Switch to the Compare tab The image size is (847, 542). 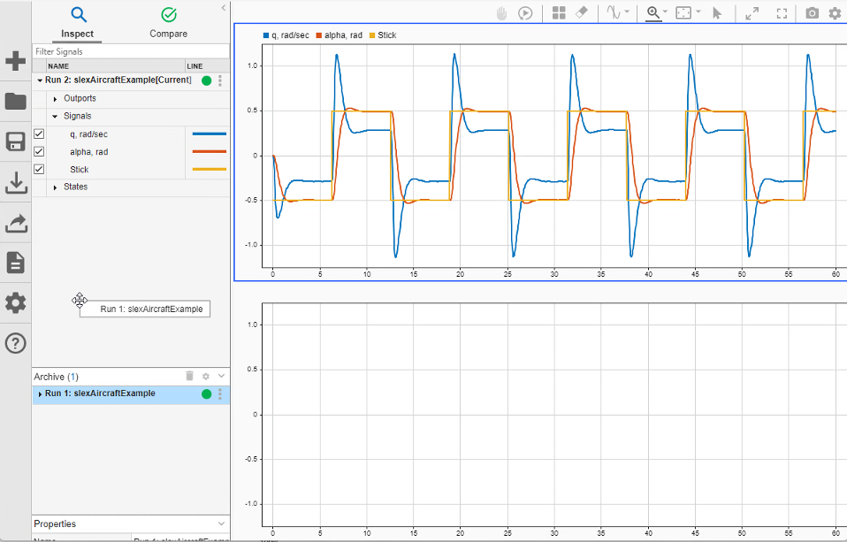click(169, 23)
